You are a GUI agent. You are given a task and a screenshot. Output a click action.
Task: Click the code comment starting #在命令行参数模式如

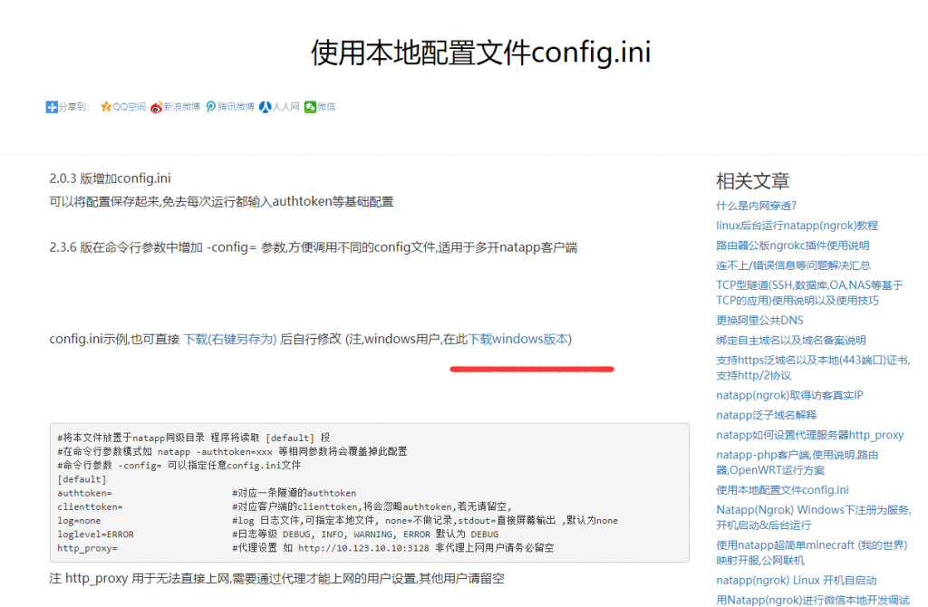coord(232,451)
